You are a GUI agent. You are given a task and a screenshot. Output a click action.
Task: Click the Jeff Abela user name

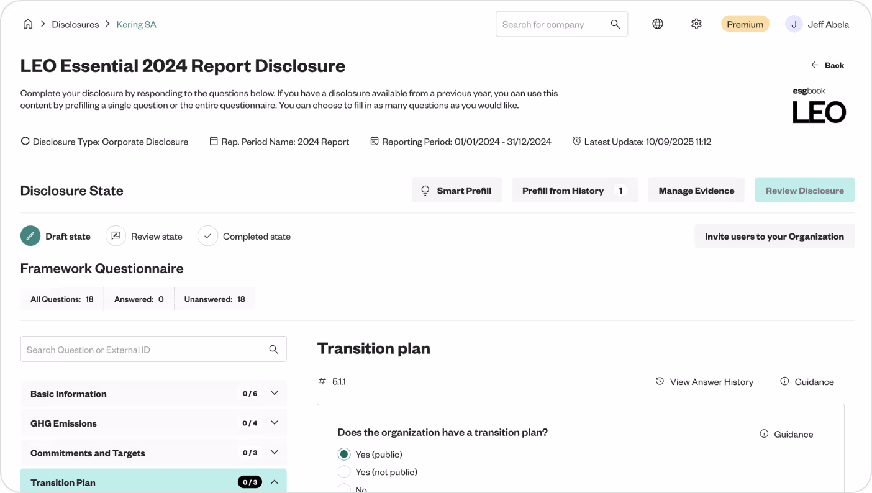[828, 24]
